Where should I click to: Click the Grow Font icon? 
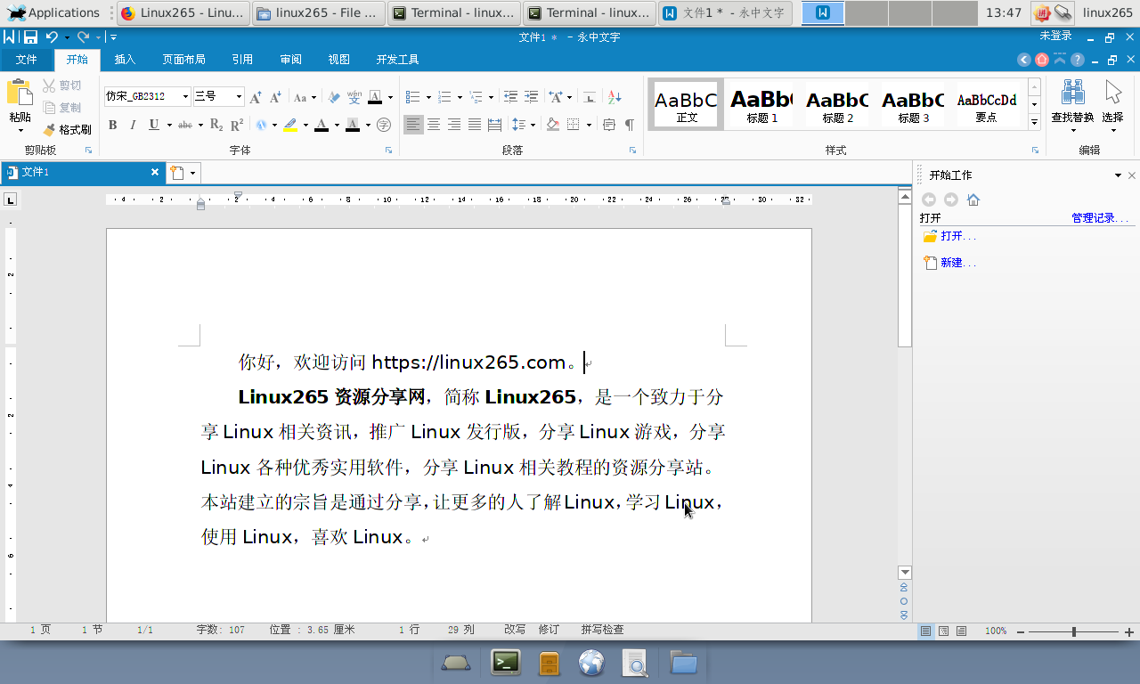pyautogui.click(x=256, y=97)
